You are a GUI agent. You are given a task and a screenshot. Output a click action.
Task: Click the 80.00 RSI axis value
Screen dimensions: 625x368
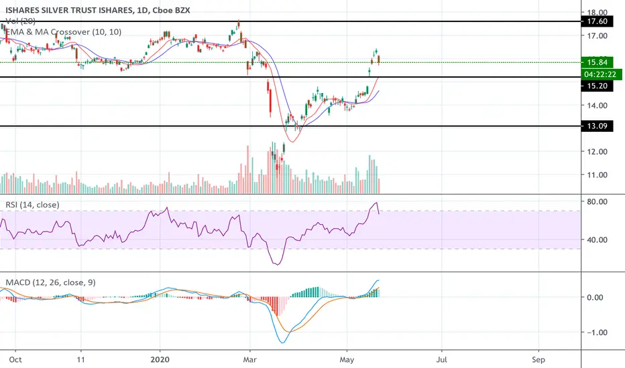tap(597, 201)
